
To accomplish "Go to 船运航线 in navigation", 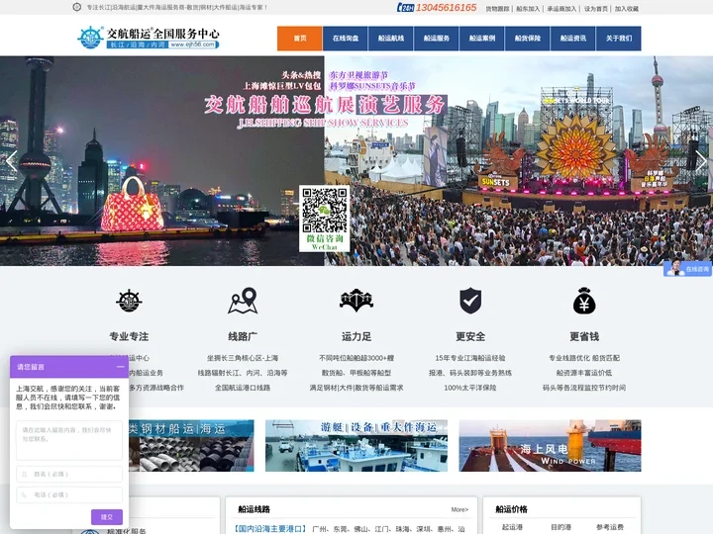I will coord(391,39).
